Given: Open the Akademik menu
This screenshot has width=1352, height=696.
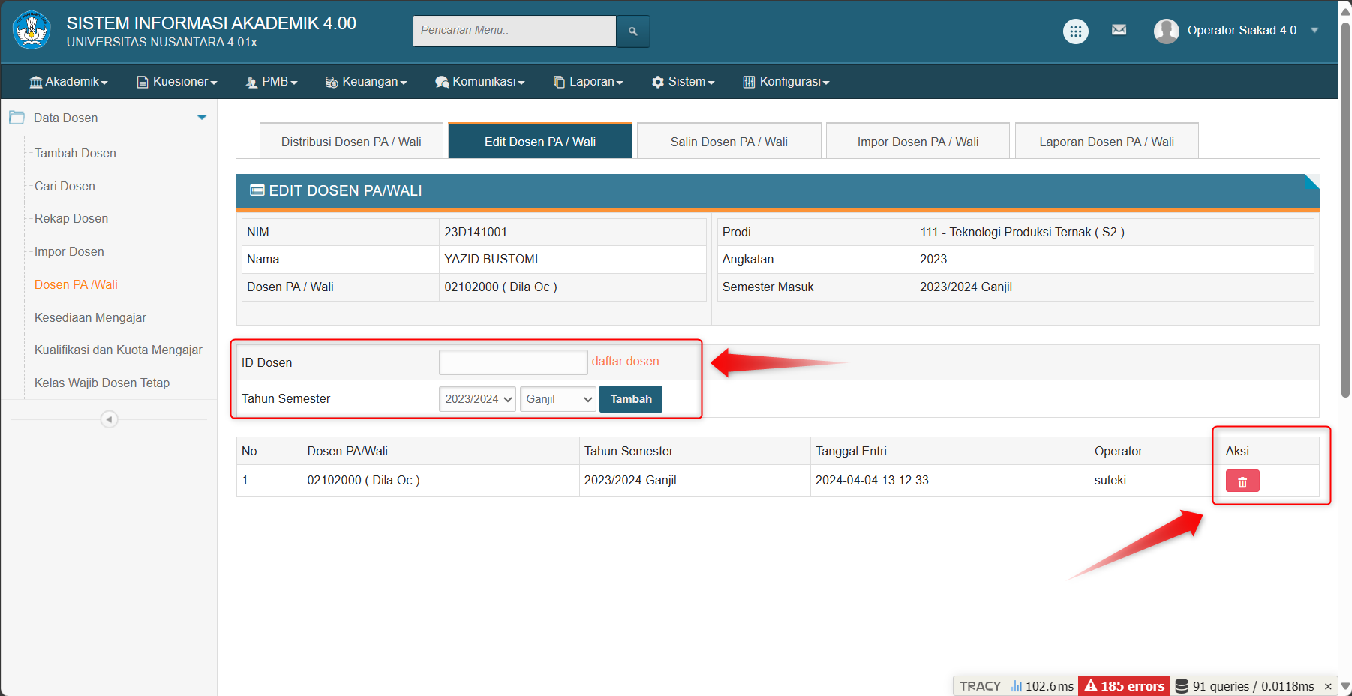Looking at the screenshot, I should 68,82.
